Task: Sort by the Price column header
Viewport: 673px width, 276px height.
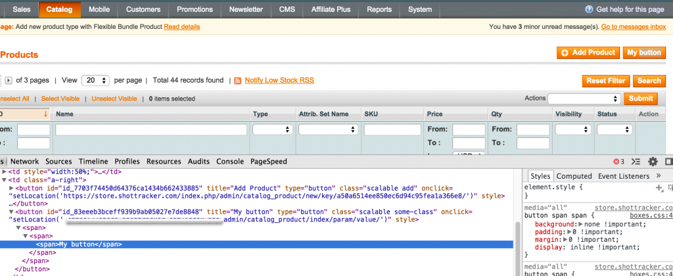Action: tap(434, 114)
